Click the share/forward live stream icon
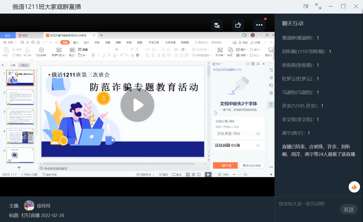Viewport: 363px width, 222px height. coord(238,25)
